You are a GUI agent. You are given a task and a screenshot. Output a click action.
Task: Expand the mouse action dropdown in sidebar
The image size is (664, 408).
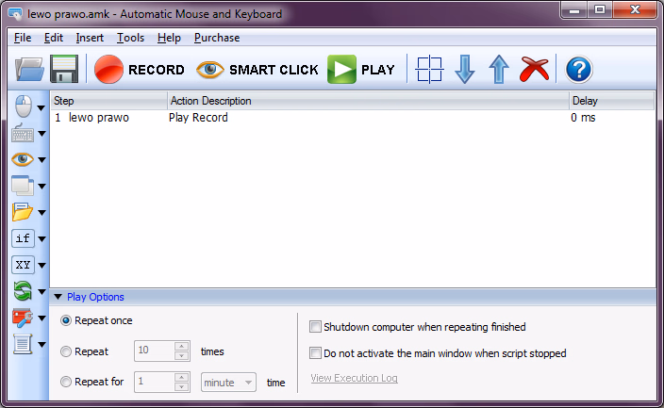coord(41,108)
